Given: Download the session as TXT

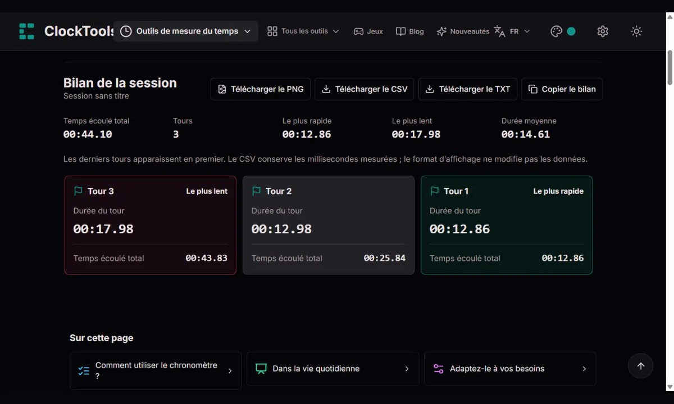Looking at the screenshot, I should [468, 89].
